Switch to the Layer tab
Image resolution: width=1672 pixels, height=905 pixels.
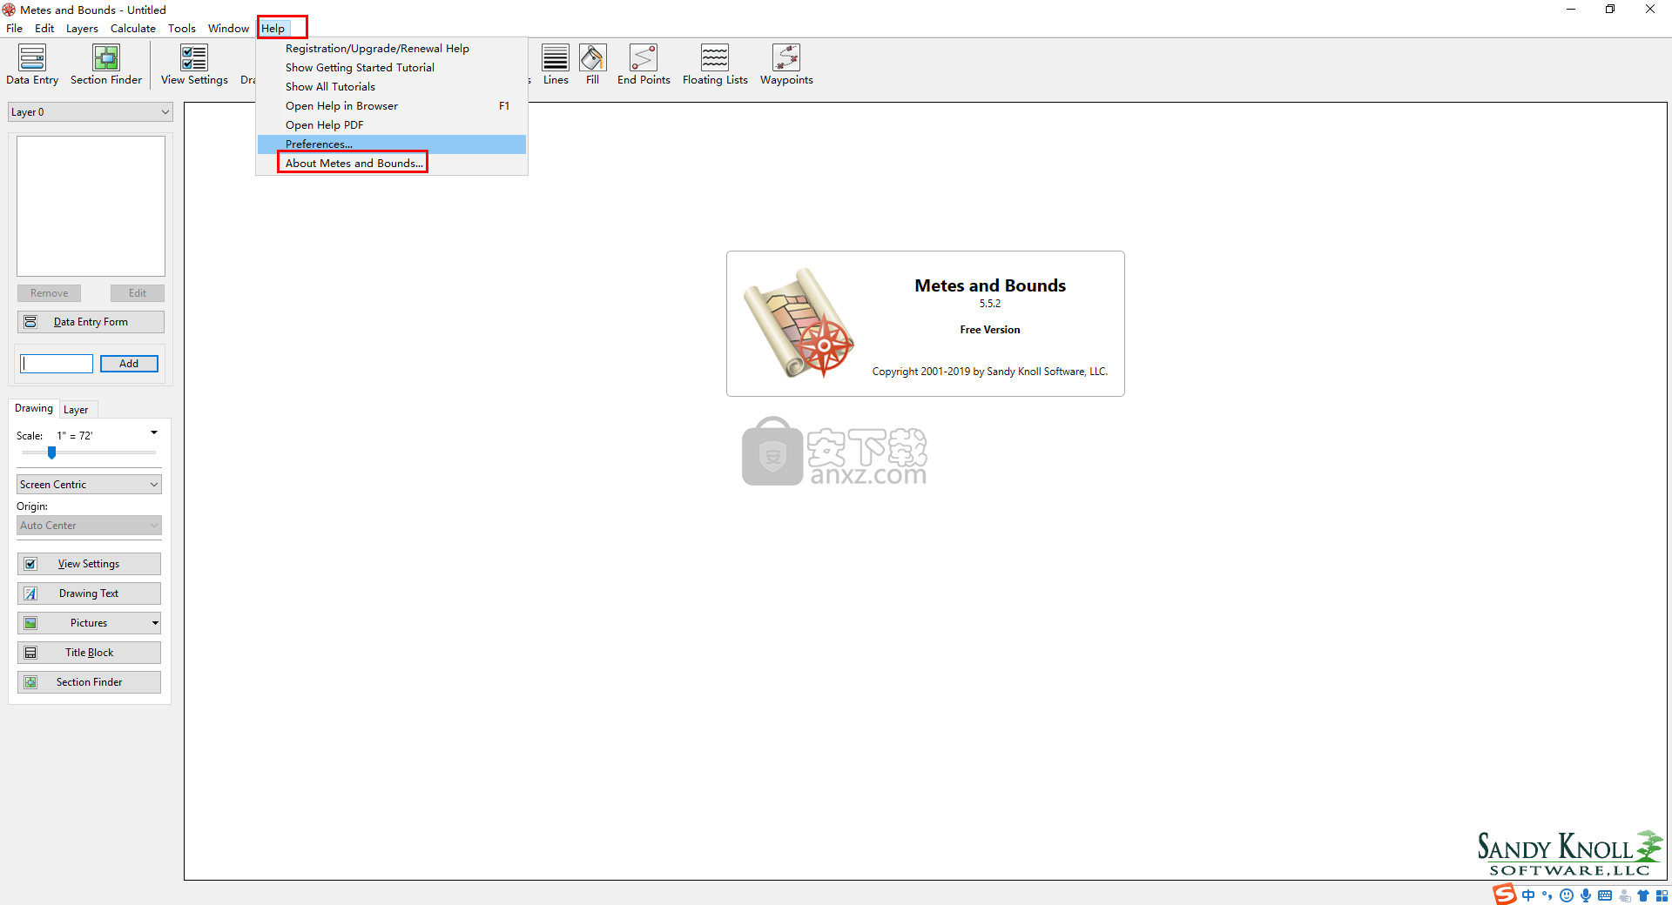76,410
